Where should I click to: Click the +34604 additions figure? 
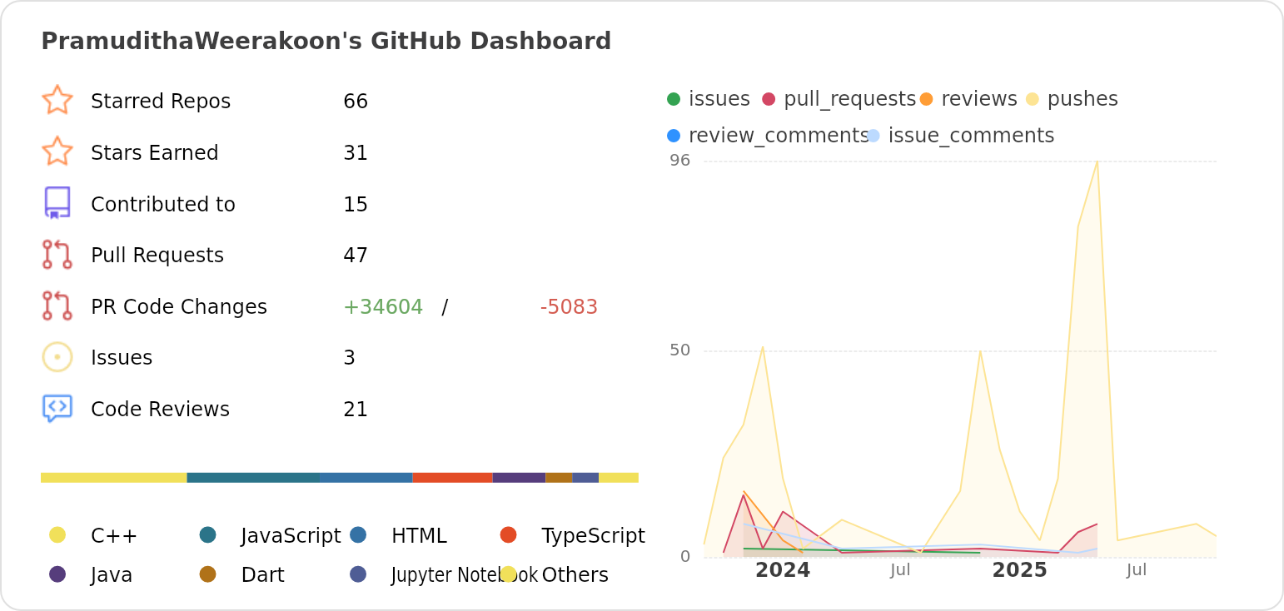tap(383, 305)
